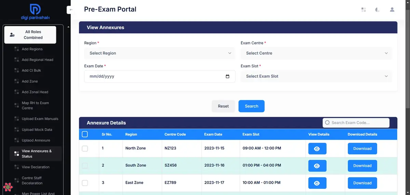The height and width of the screenshot is (195, 410).
Task: Download details for SZ456 row
Action: coord(362,166)
